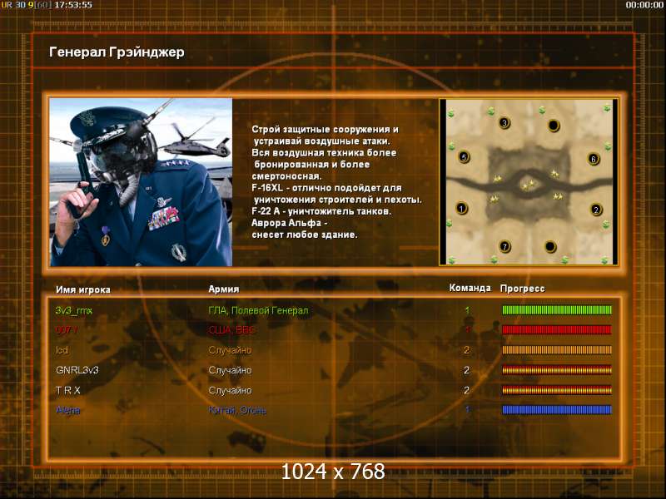Image resolution: width=666 pixels, height=499 pixels.
Task: Click the red player name in the second row
Action: click(x=67, y=329)
